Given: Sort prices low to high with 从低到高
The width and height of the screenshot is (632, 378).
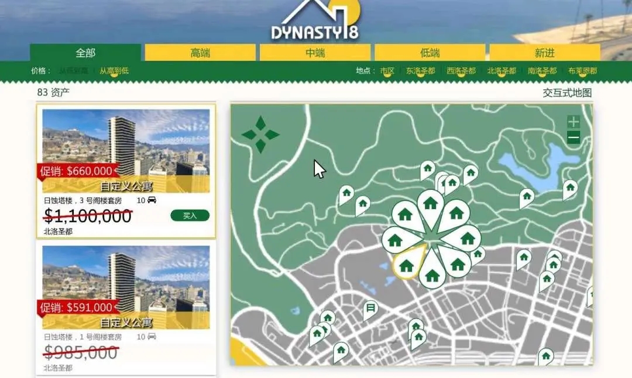Looking at the screenshot, I should pos(73,71).
